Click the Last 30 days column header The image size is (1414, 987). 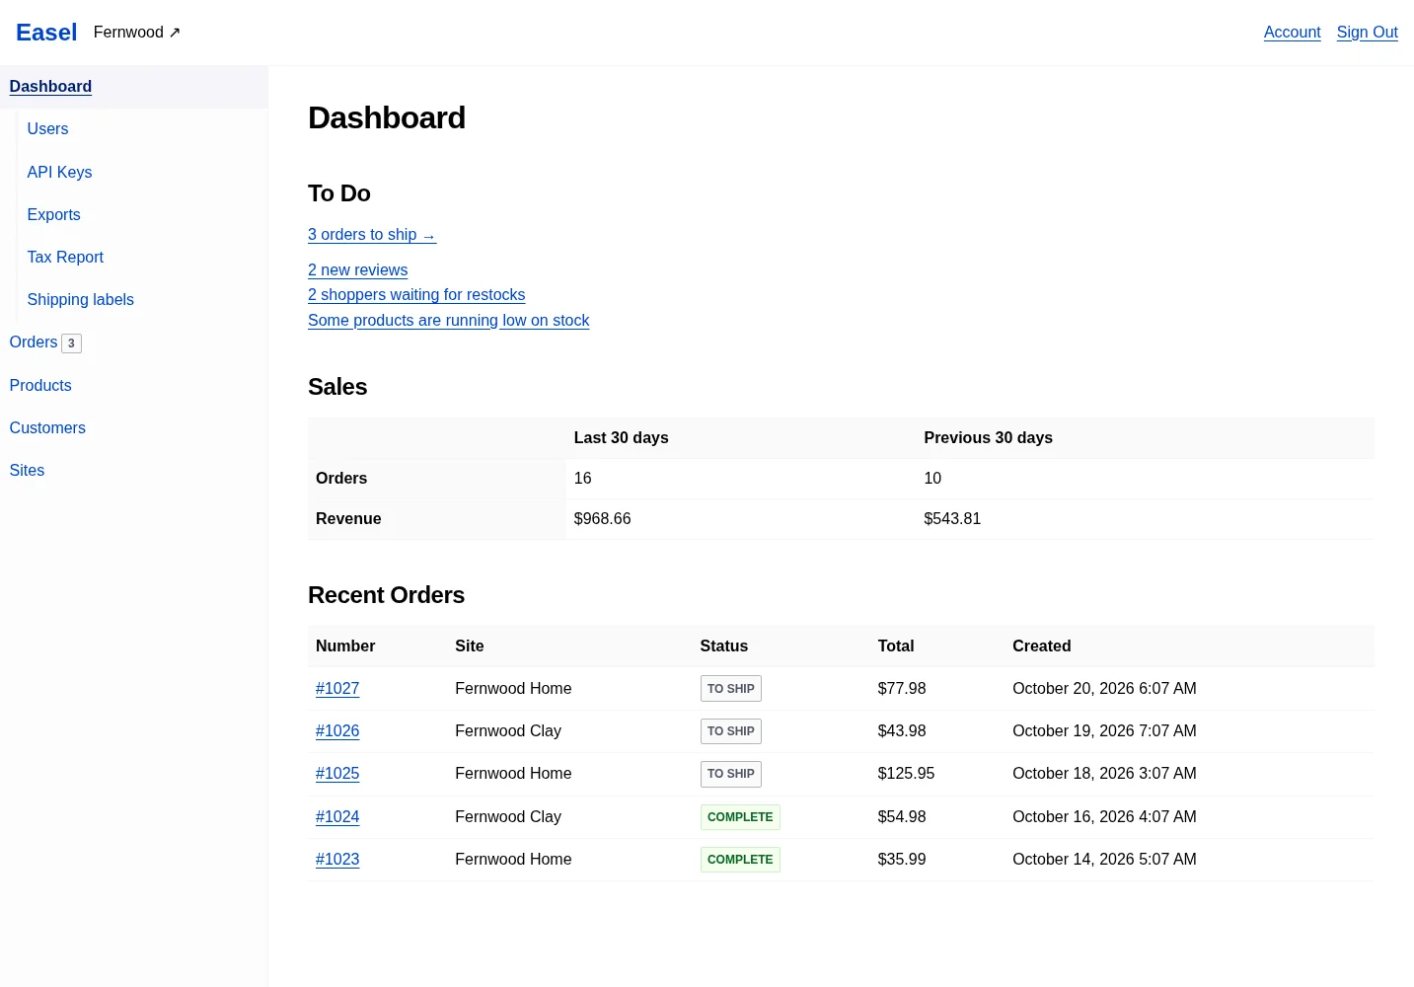[622, 438]
